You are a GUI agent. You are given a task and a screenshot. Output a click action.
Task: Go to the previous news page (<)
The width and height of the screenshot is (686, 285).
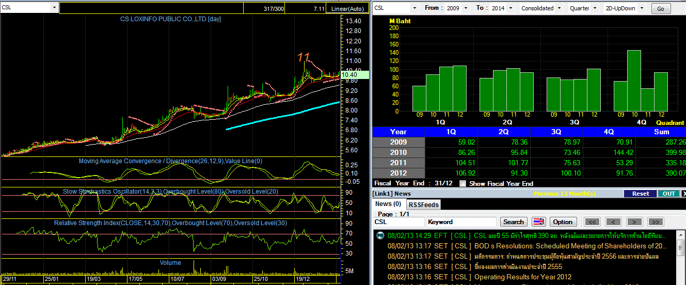pos(613,221)
